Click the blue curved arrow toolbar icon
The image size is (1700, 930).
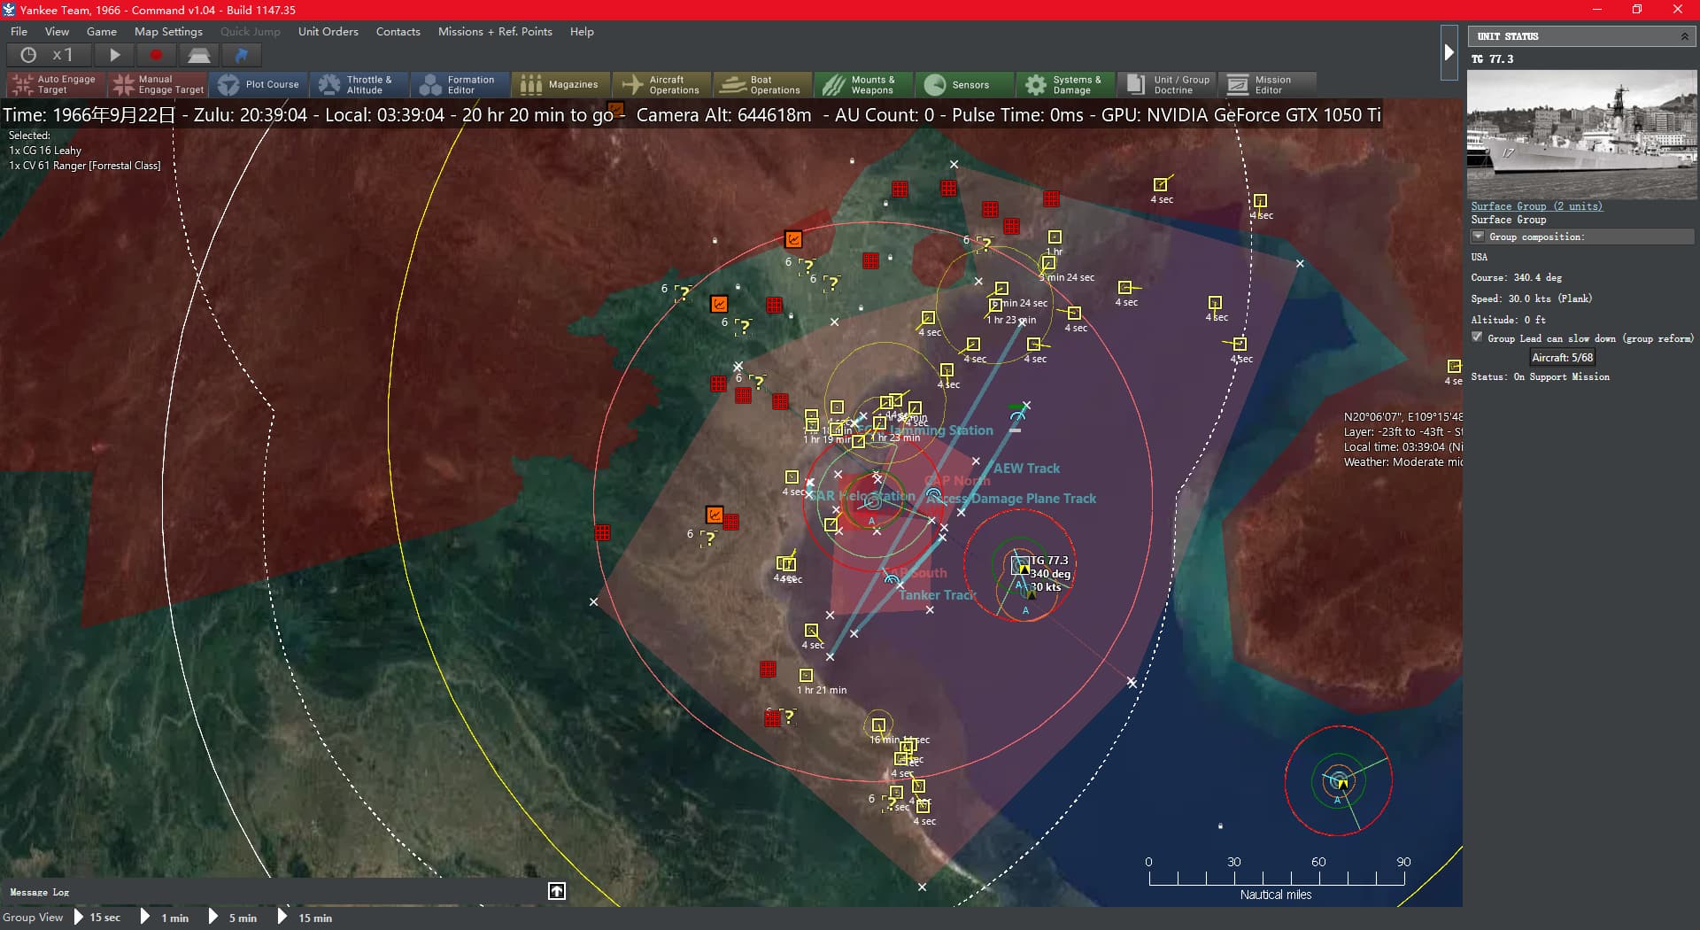pyautogui.click(x=241, y=55)
